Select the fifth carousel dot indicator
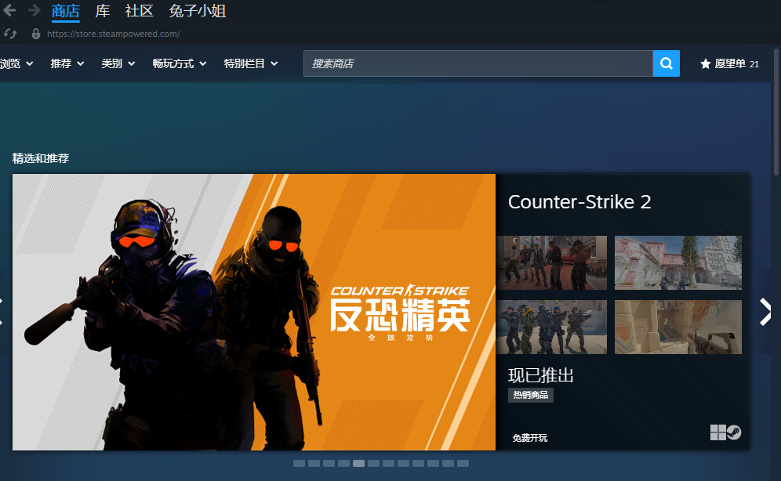The width and height of the screenshot is (781, 481). pos(358,463)
